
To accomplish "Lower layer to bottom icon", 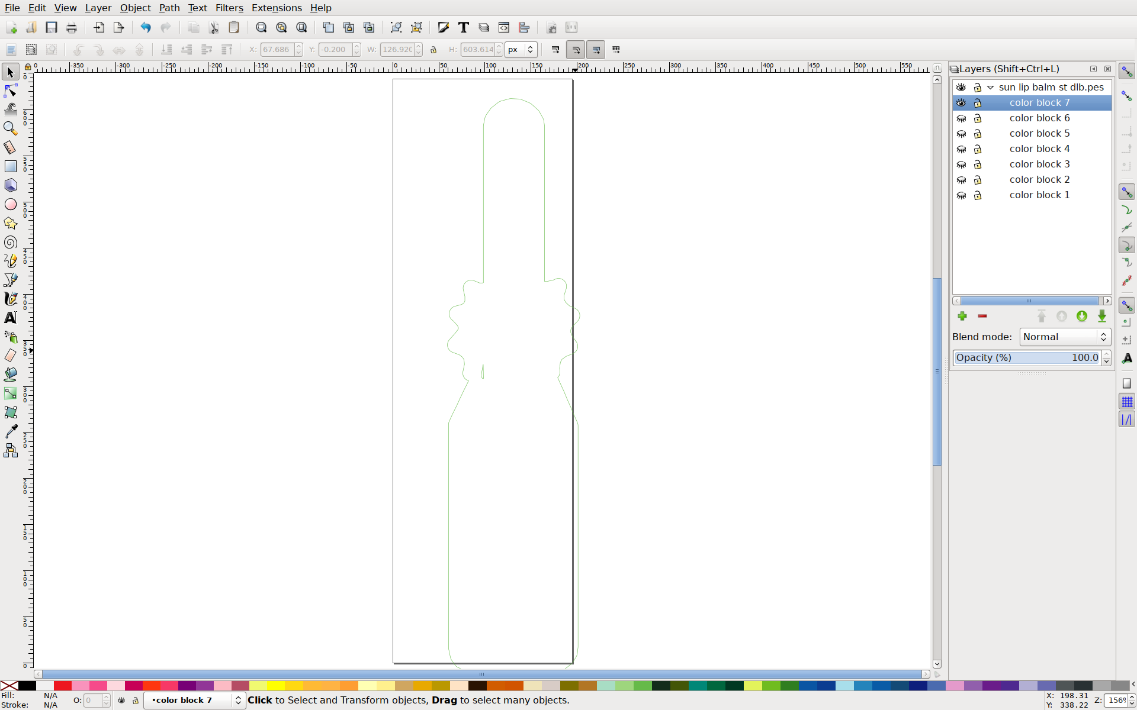I will pyautogui.click(x=1102, y=317).
